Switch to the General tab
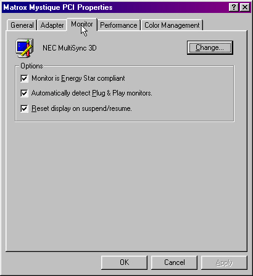253x276 pixels. point(22,25)
